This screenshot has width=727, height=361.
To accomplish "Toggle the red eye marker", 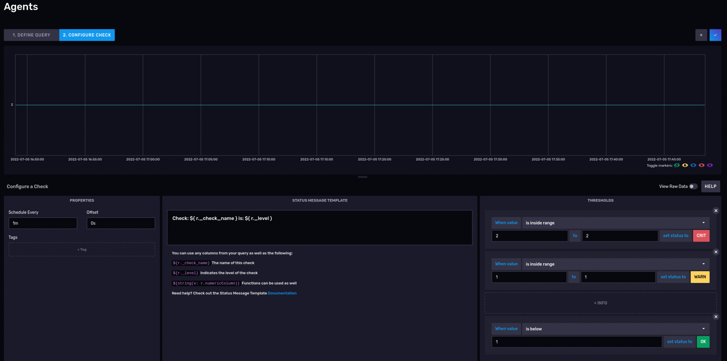I will [701, 165].
